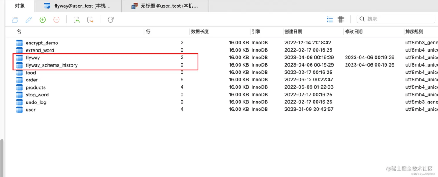
Task: Sort by the 名 column header
Action: coord(19,32)
